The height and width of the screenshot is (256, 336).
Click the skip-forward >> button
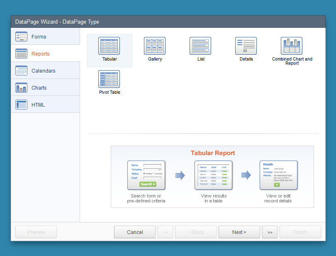270,232
